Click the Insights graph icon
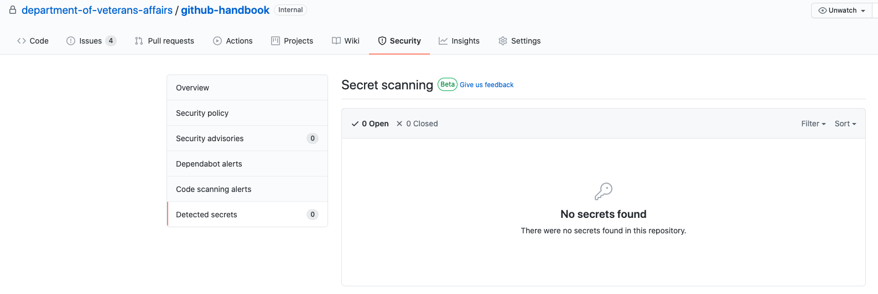Image resolution: width=878 pixels, height=294 pixels. (x=443, y=41)
